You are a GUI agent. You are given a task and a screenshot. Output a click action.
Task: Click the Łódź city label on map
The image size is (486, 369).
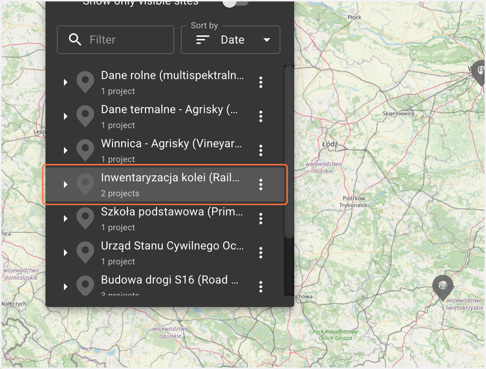[330, 144]
